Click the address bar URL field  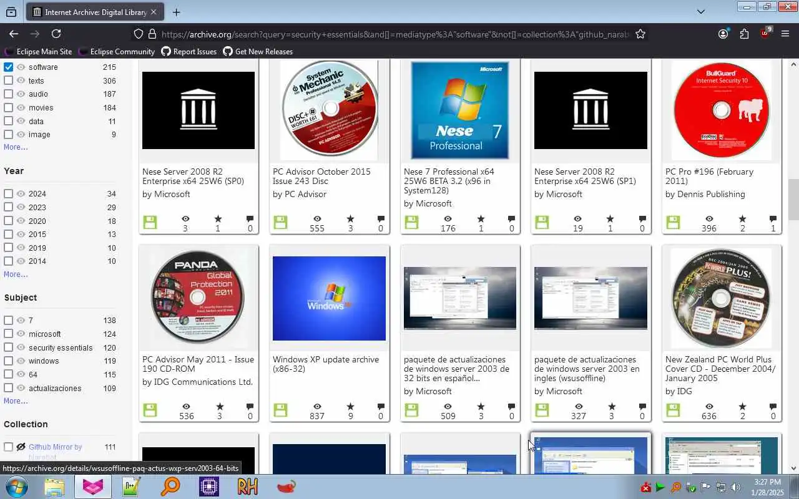click(x=396, y=34)
